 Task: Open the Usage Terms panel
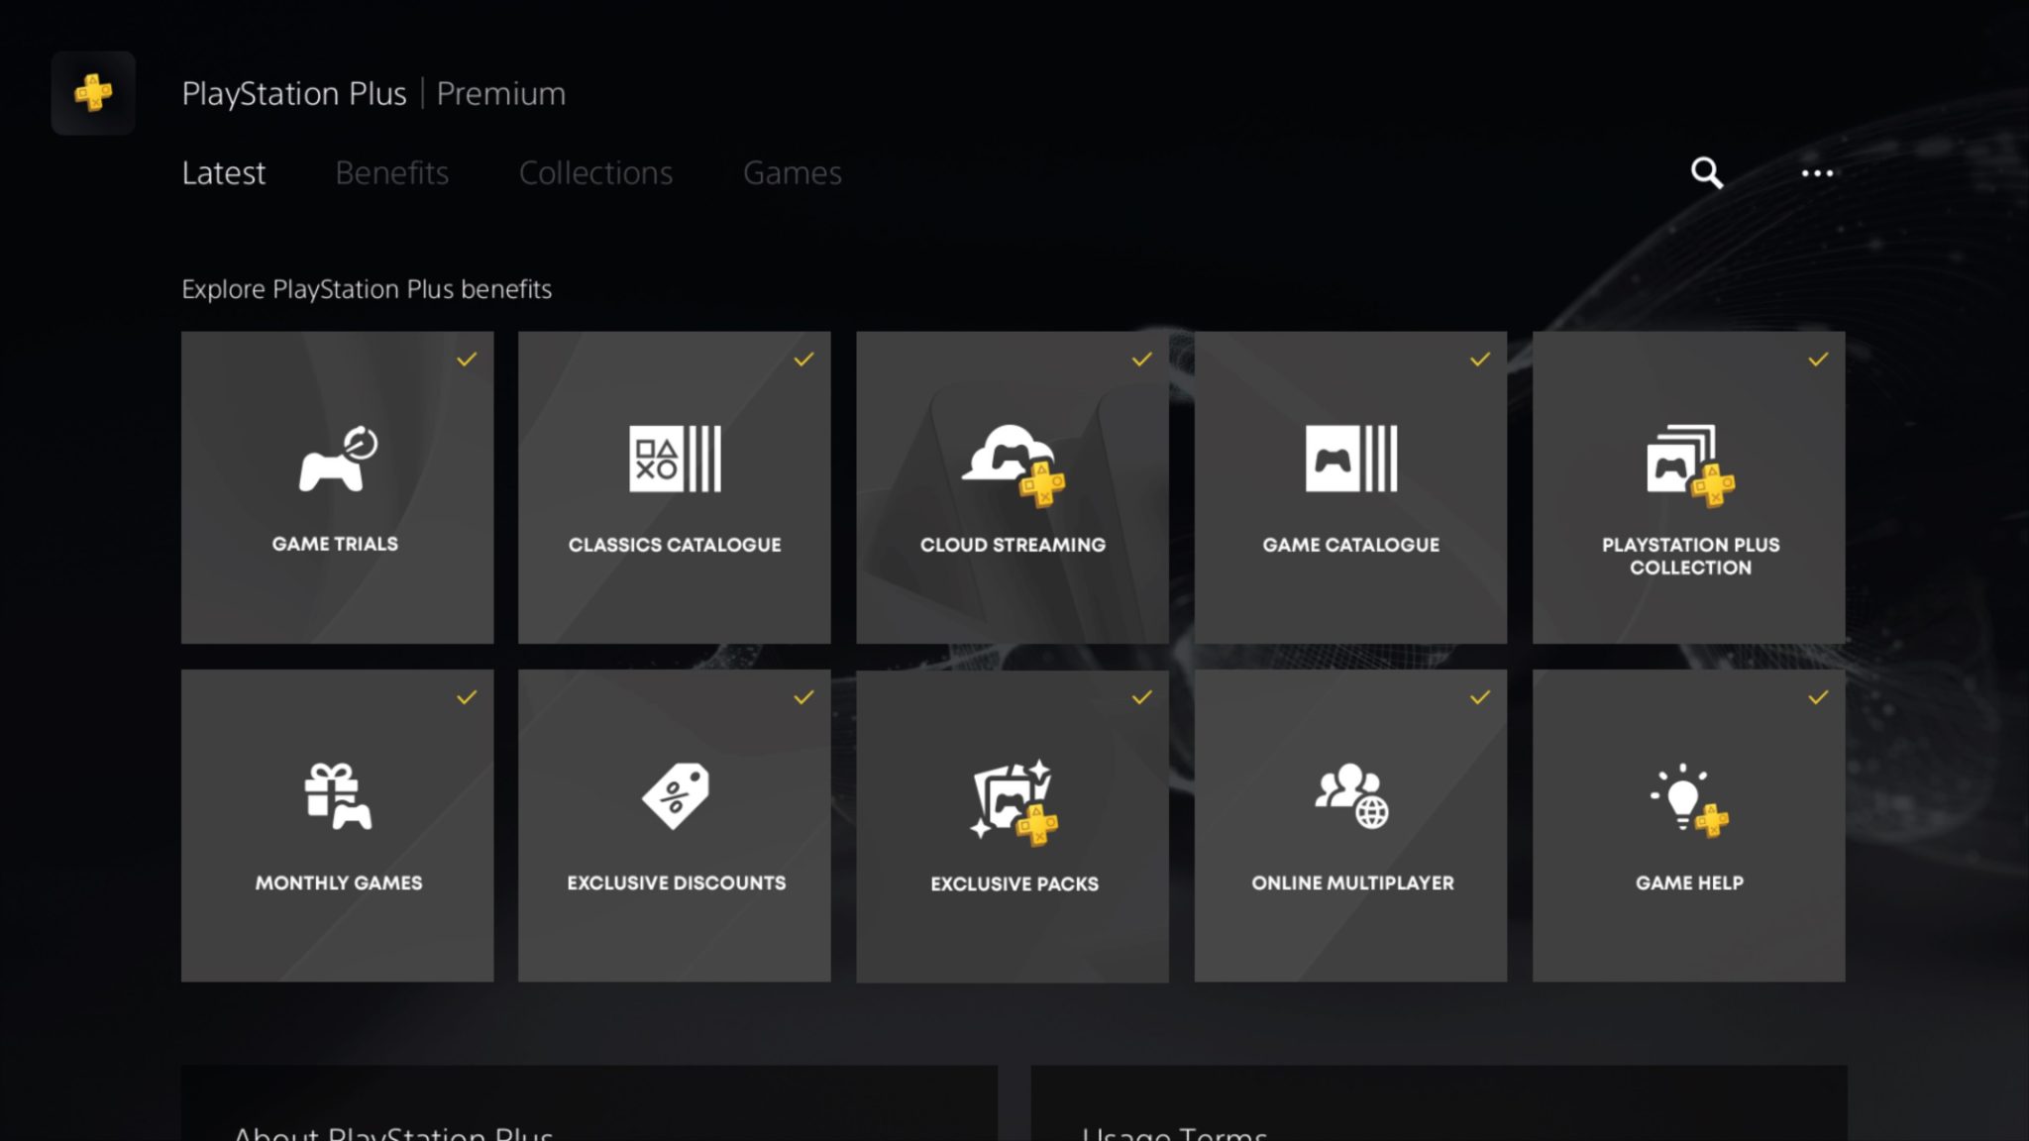1439,1103
